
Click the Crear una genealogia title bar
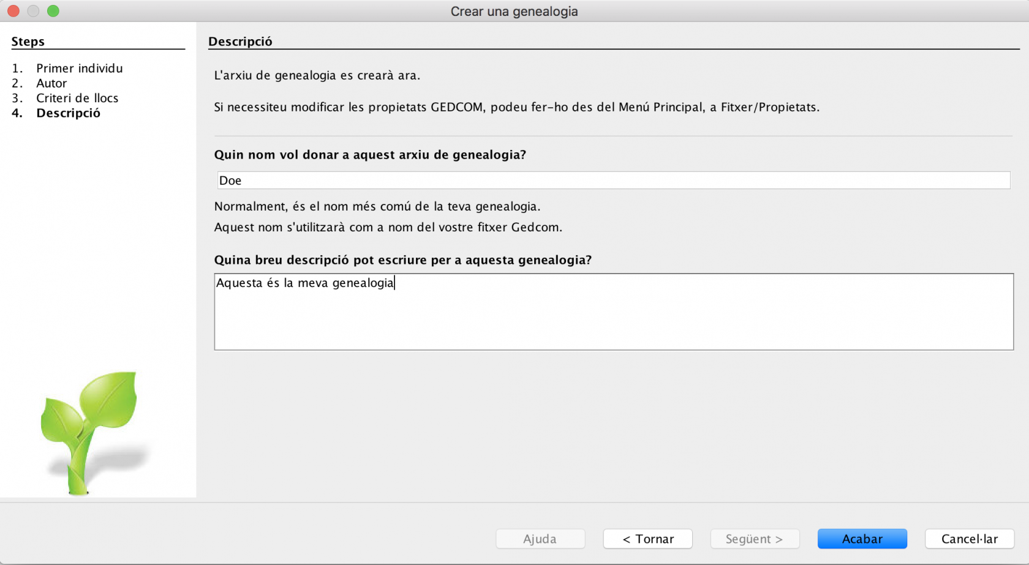[x=514, y=11]
